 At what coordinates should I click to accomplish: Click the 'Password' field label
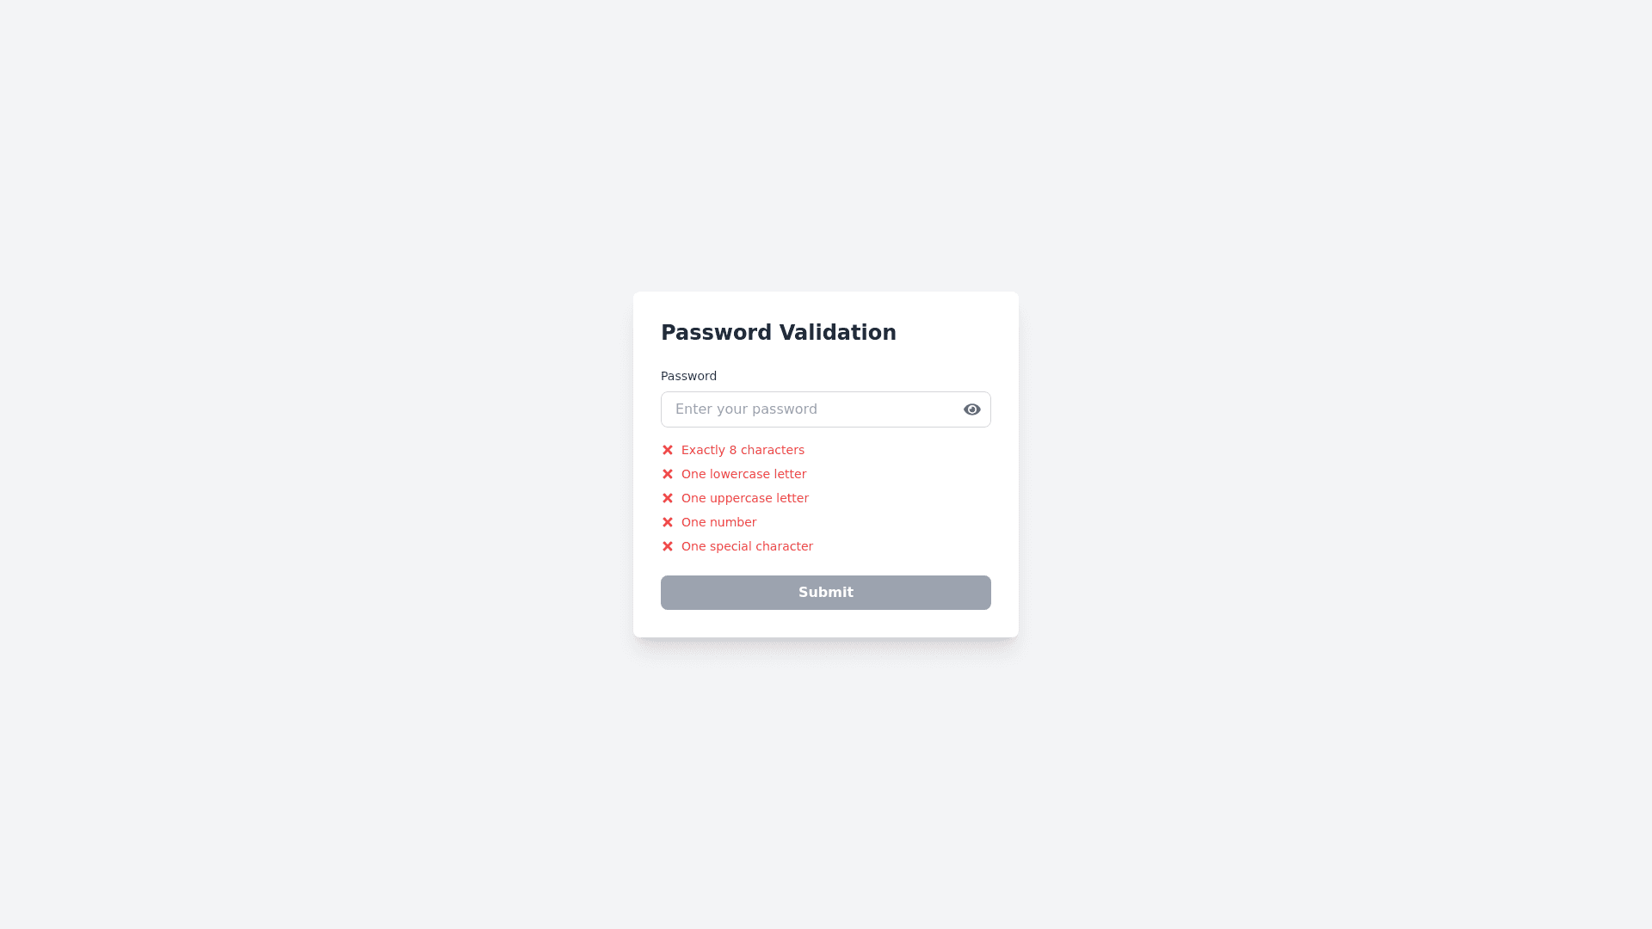(x=688, y=376)
